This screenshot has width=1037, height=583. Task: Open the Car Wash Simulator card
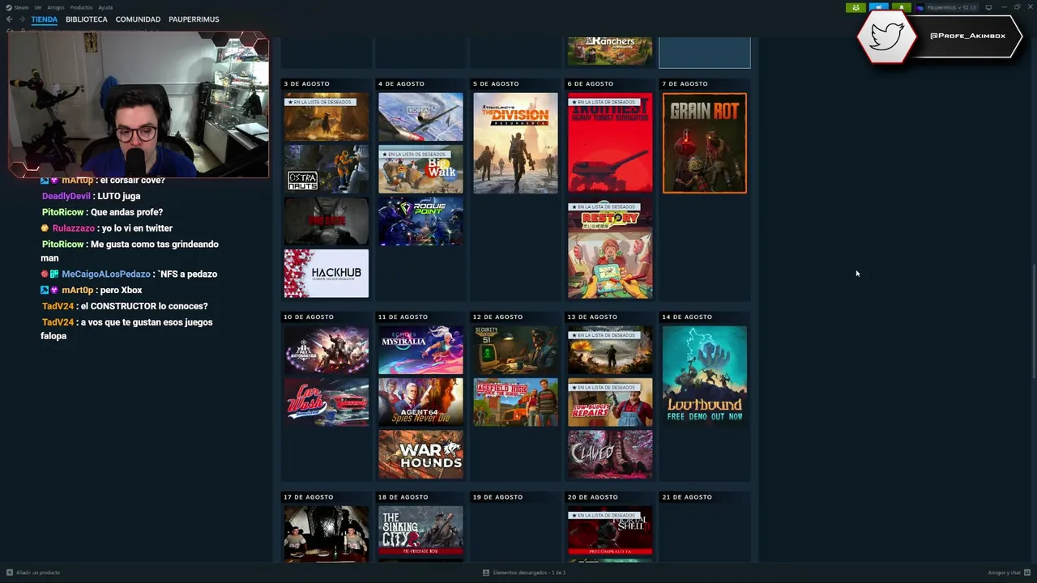coord(326,402)
